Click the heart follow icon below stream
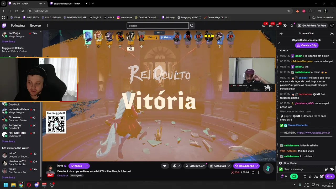 pos(165,166)
